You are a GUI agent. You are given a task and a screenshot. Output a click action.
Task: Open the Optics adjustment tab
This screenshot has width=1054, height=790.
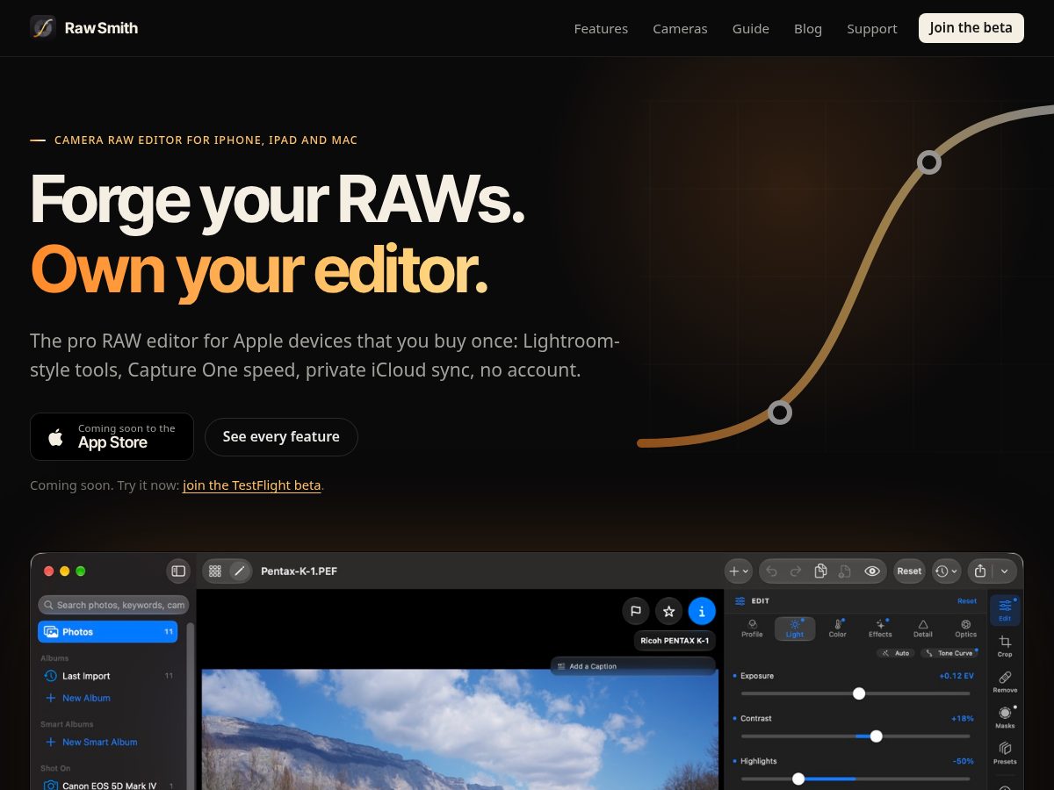pyautogui.click(x=966, y=628)
